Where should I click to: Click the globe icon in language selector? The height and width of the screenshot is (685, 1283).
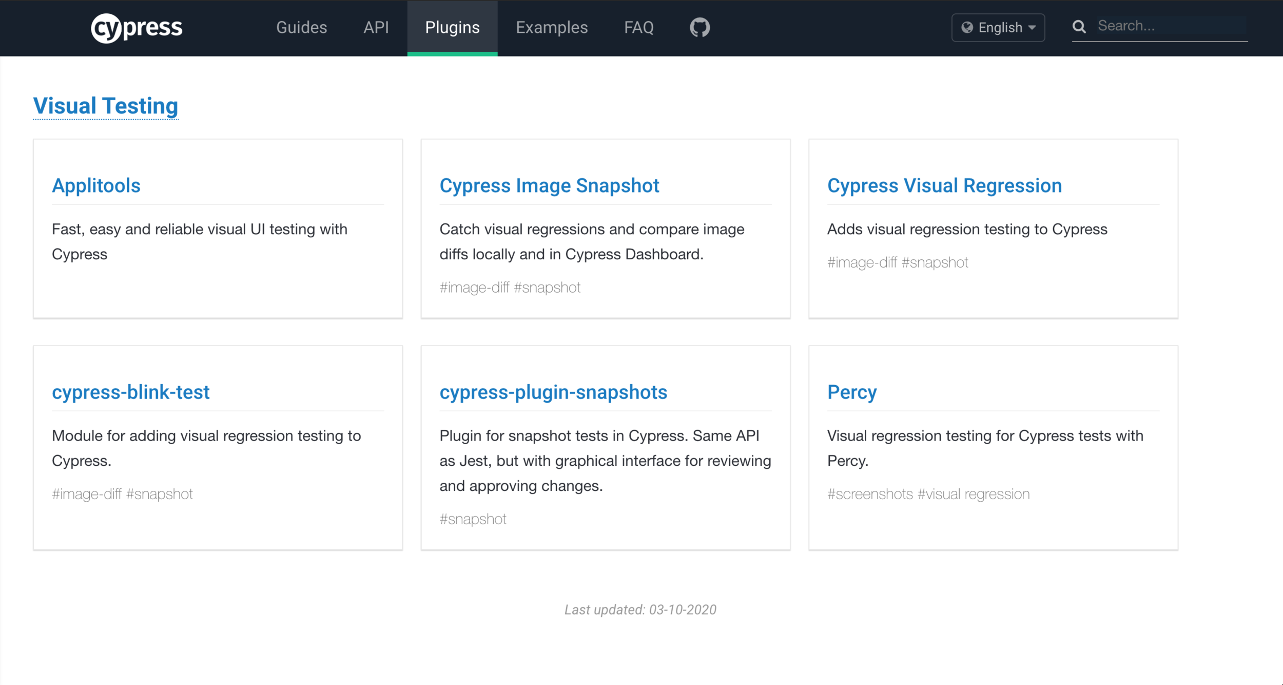(x=967, y=27)
